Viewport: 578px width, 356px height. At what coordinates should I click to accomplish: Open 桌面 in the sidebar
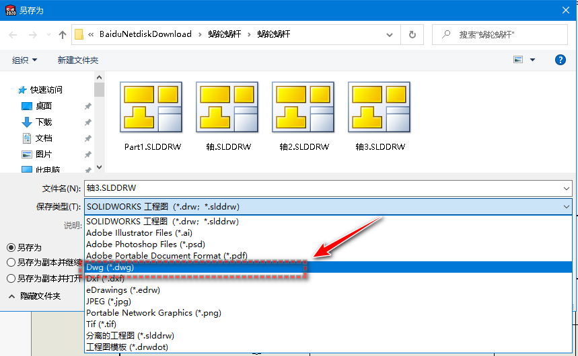tap(36, 106)
